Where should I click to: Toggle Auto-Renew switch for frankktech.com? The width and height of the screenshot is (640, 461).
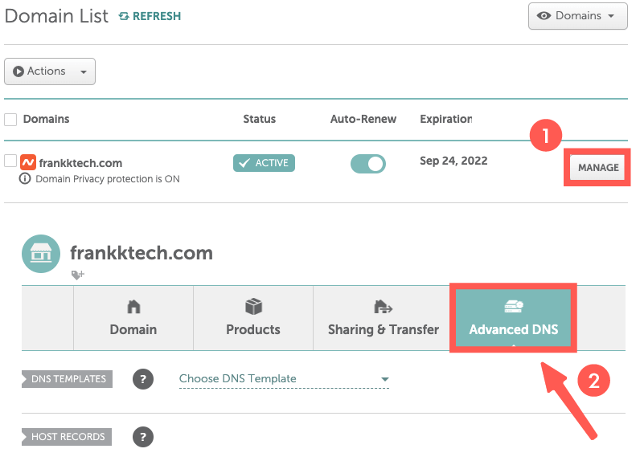pyautogui.click(x=367, y=163)
